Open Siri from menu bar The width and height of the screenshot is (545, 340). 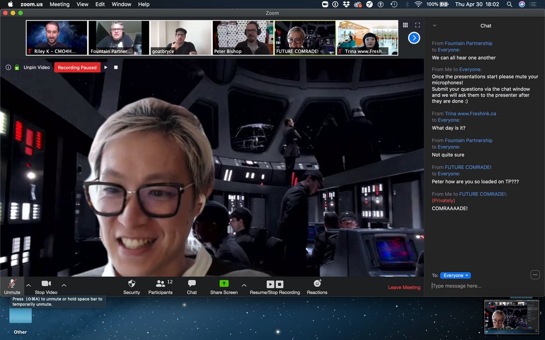[x=522, y=4]
